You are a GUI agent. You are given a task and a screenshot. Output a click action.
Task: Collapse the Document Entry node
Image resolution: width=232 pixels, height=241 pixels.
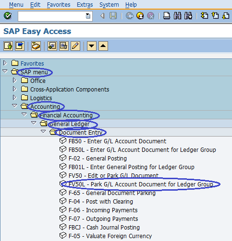[x=43, y=131]
